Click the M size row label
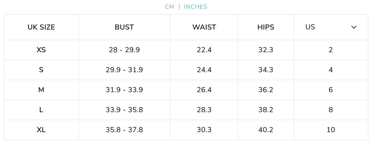Viewport: 375px width, 147px height. click(41, 90)
